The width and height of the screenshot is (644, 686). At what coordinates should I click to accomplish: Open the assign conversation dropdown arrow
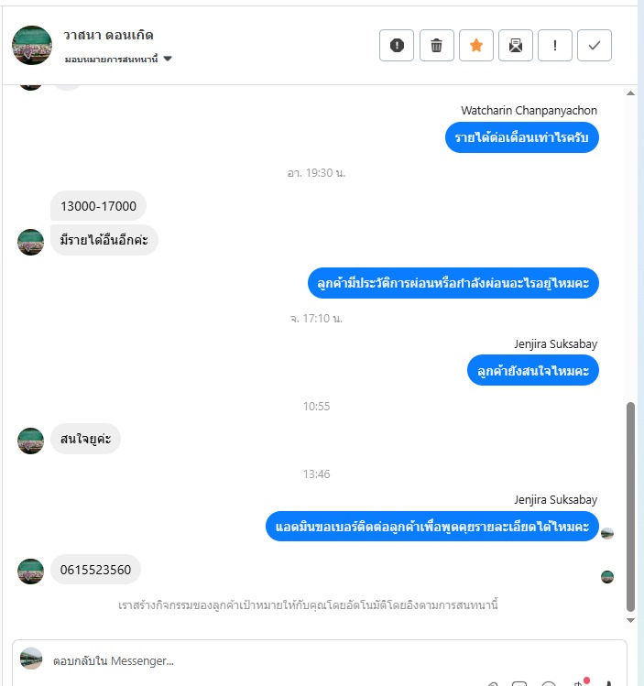(x=168, y=59)
